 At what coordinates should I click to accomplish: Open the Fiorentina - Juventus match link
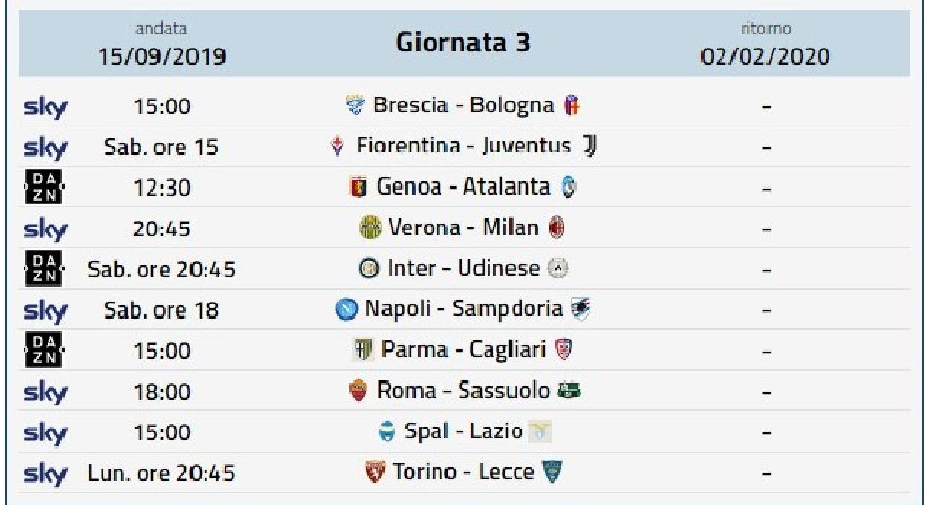pos(464,146)
